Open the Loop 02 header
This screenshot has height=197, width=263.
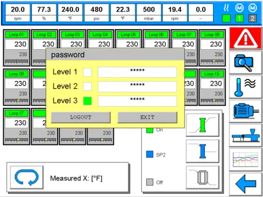coord(44,34)
